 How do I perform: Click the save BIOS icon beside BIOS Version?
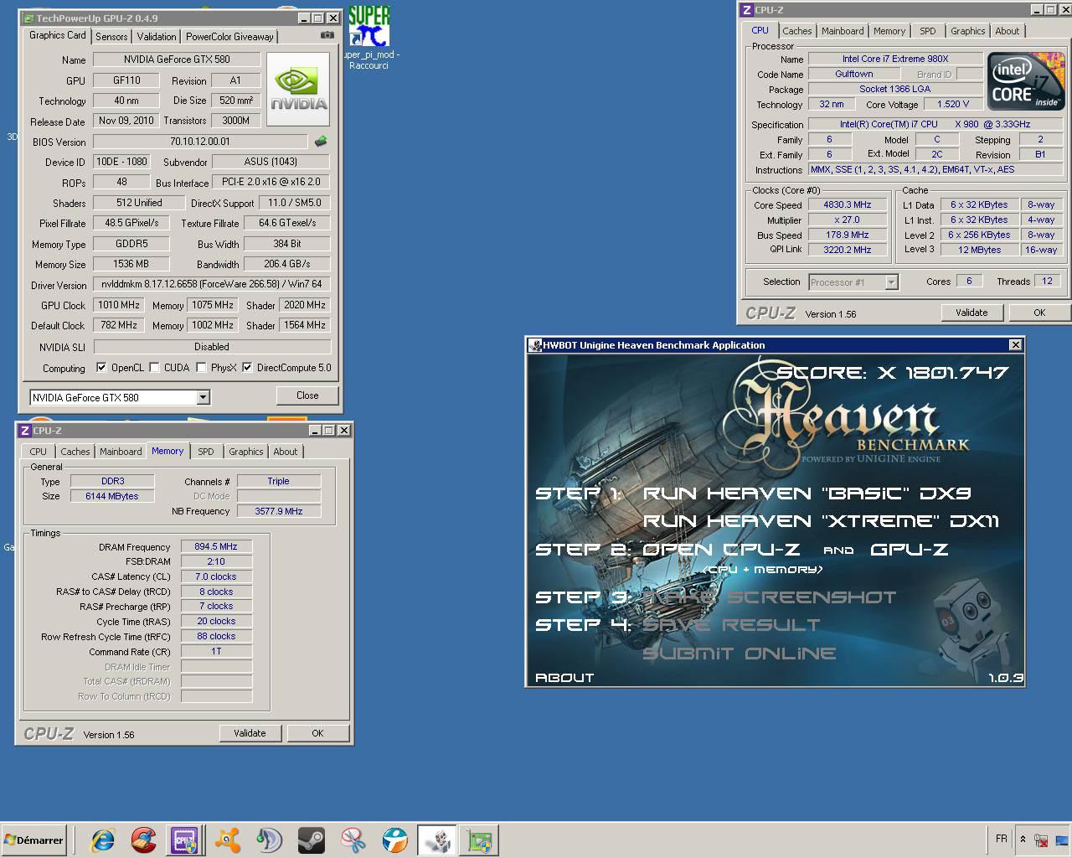coord(320,142)
